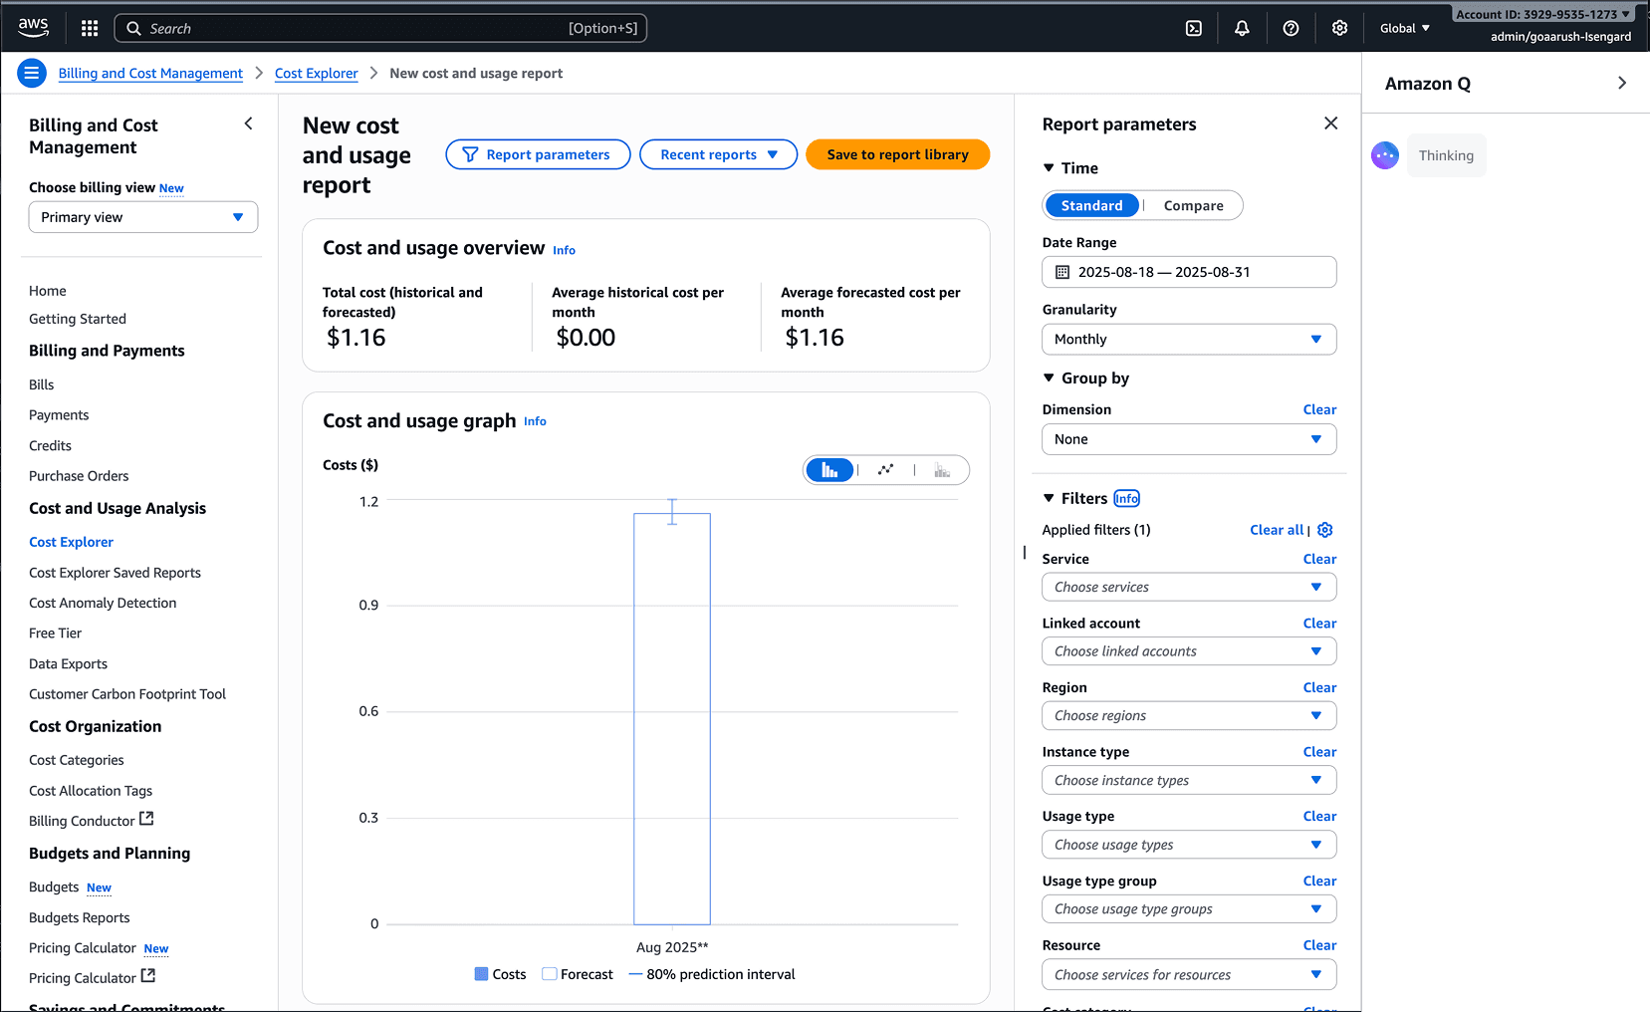Screen dimensions: 1650x1012
Task: Open the Granularity Monthly dropdown
Action: click(1189, 340)
